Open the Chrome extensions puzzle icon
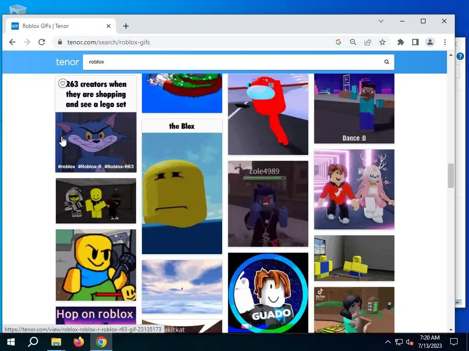This screenshot has width=469, height=351. tap(400, 42)
